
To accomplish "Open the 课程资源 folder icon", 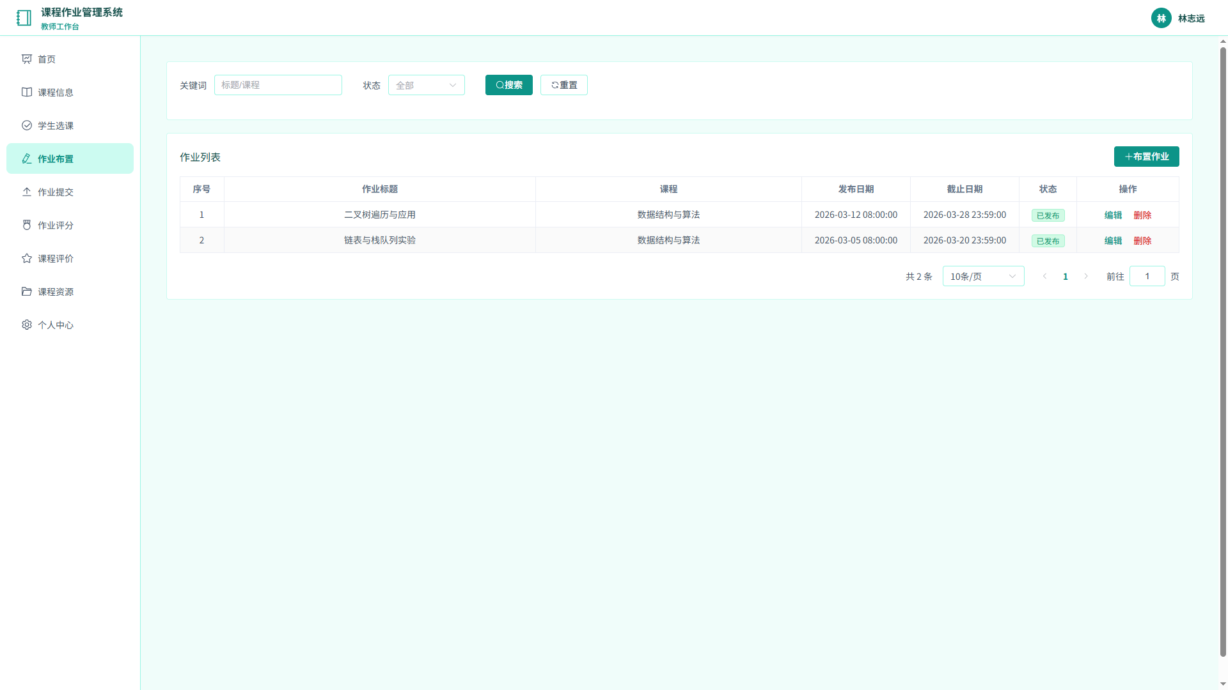I will [27, 291].
